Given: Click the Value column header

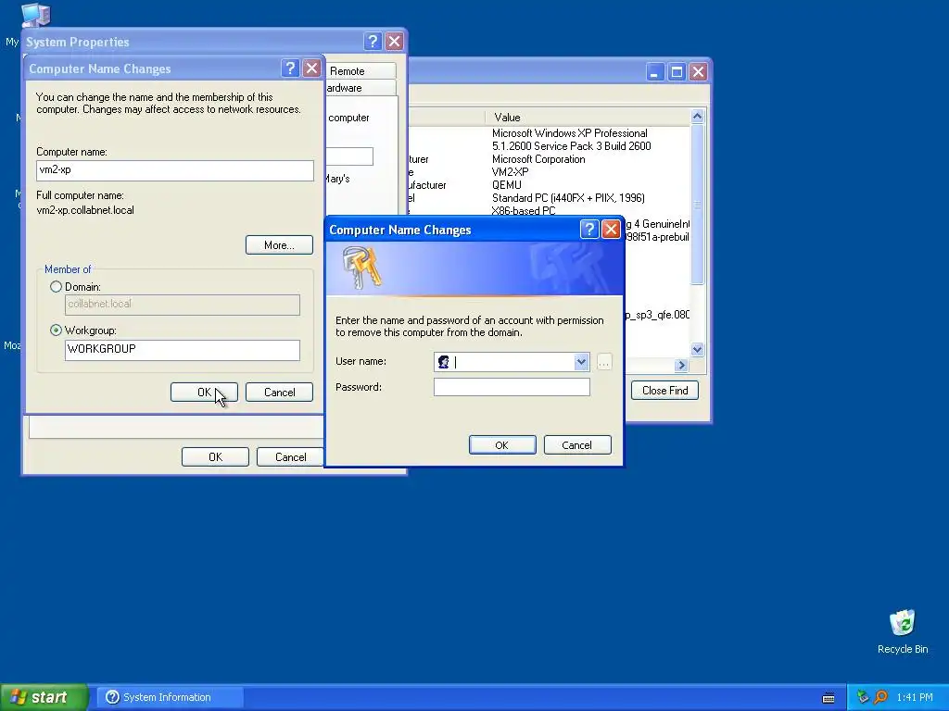Looking at the screenshot, I should pyautogui.click(x=587, y=118).
